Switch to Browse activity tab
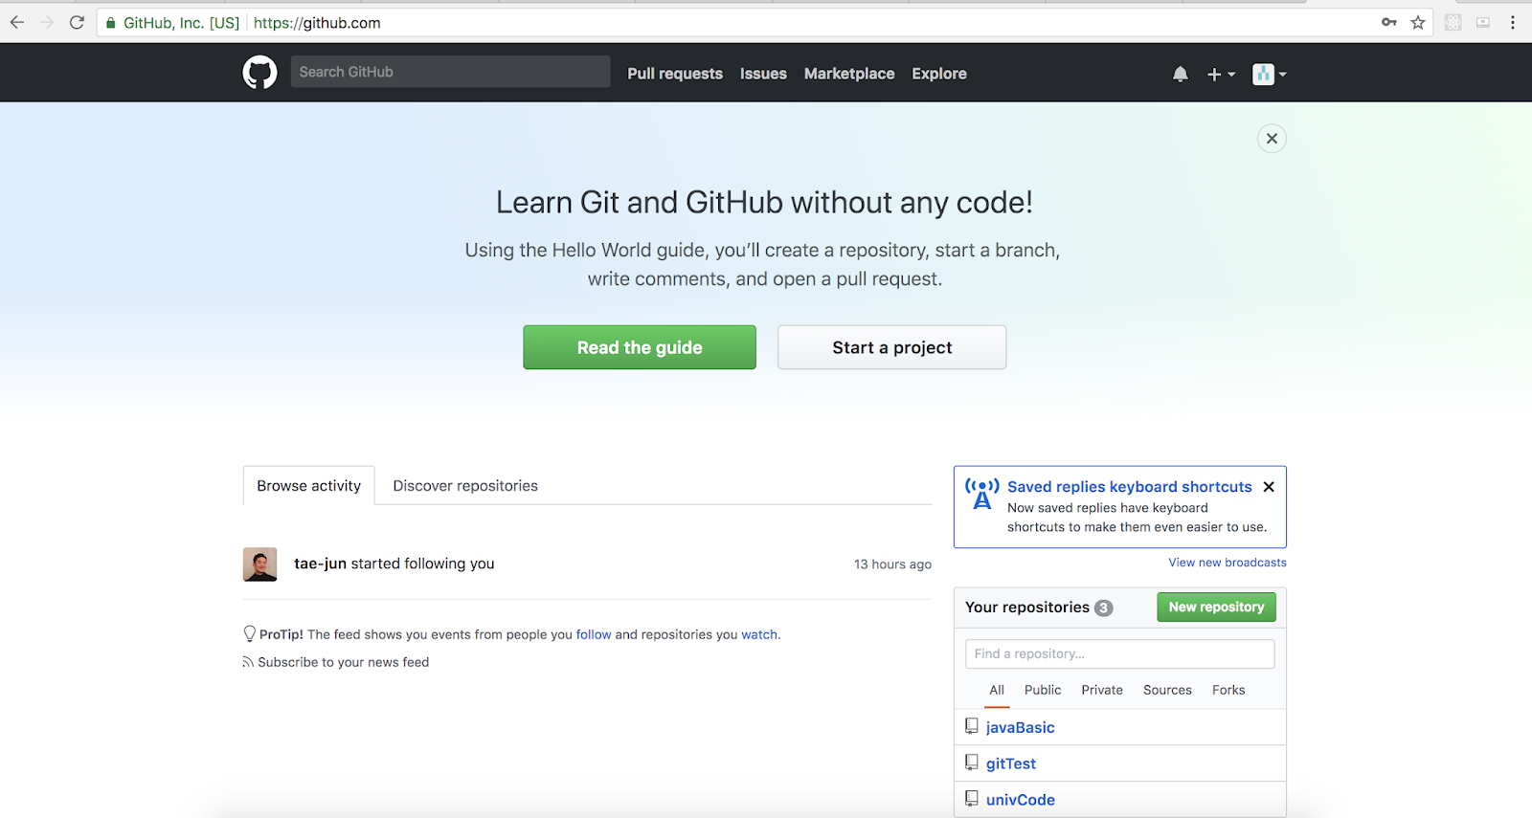The height and width of the screenshot is (818, 1532). pyautogui.click(x=309, y=486)
